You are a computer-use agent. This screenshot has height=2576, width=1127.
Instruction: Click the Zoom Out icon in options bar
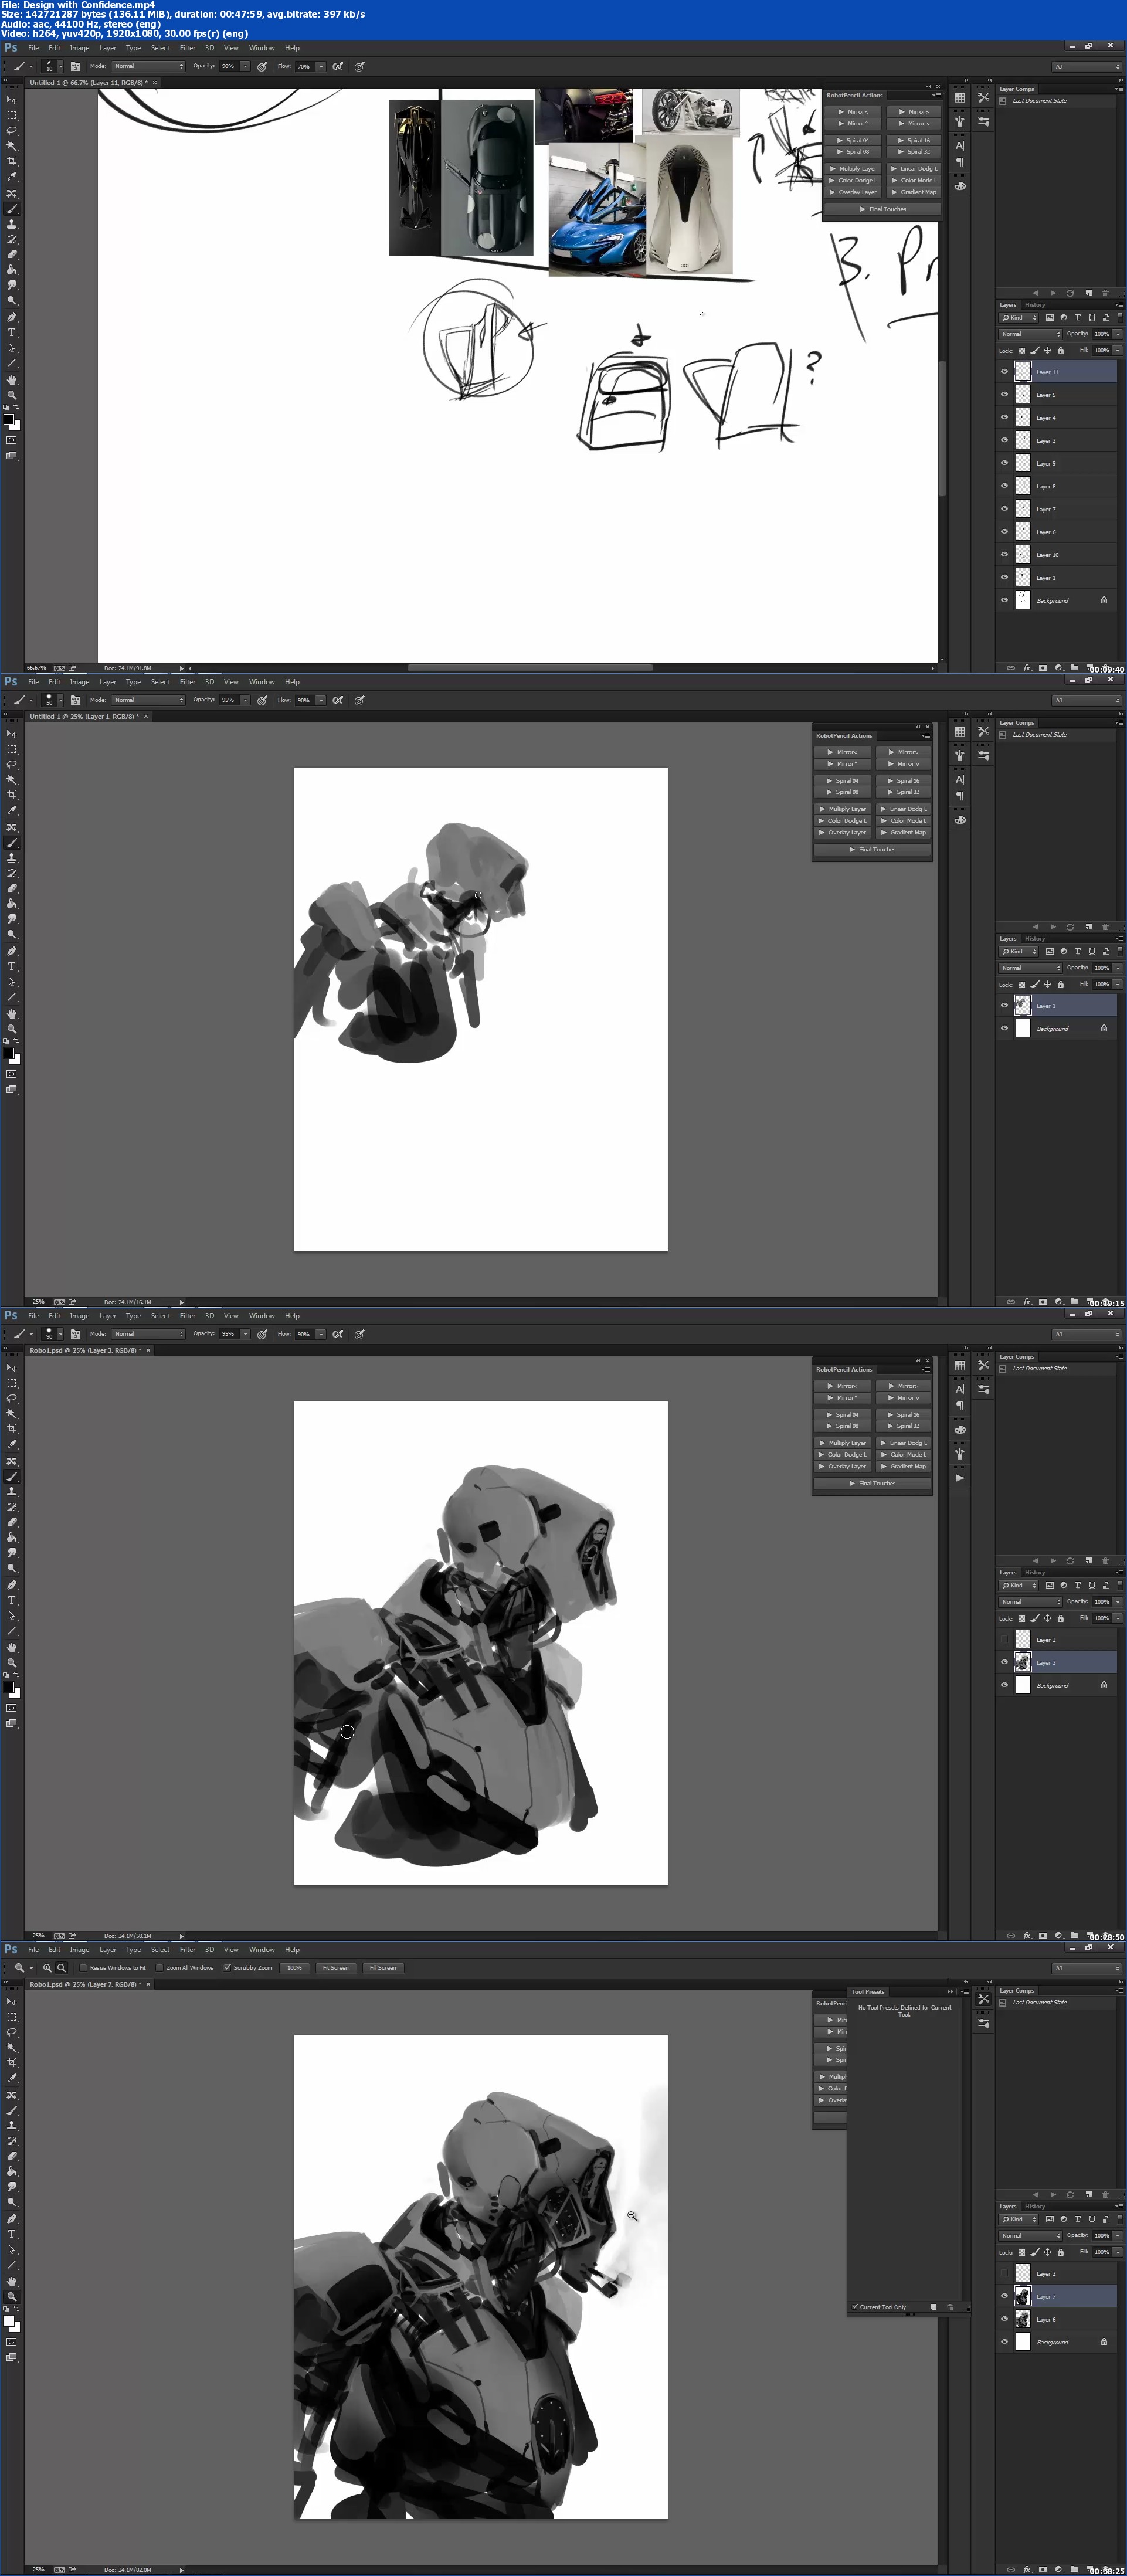[x=61, y=1968]
